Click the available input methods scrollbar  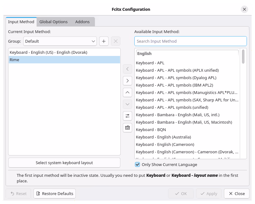[243, 57]
